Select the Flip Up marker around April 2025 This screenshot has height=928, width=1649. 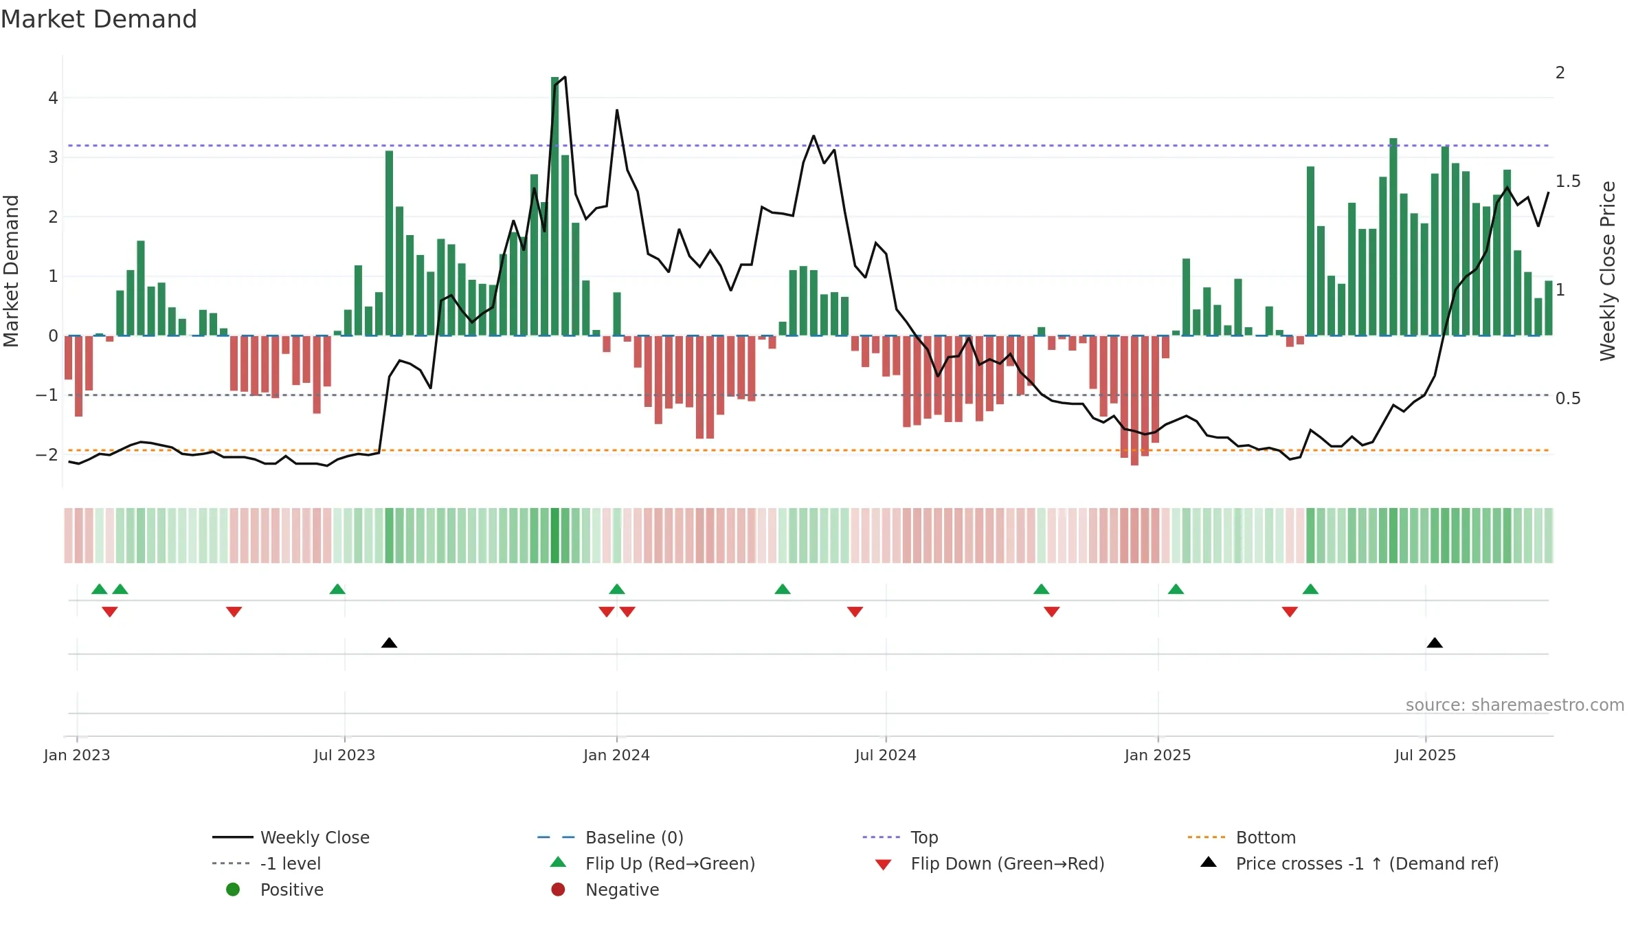[1310, 589]
